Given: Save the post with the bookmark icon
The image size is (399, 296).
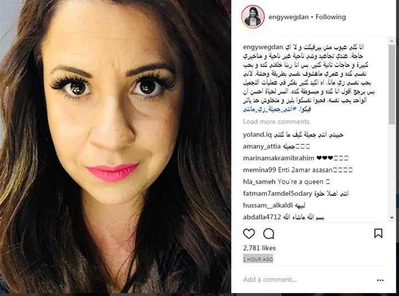Looking at the screenshot, I should (378, 233).
